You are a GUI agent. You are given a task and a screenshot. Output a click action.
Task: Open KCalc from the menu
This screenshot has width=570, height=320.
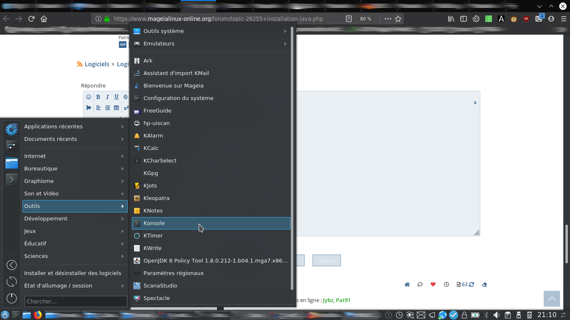tap(211, 148)
